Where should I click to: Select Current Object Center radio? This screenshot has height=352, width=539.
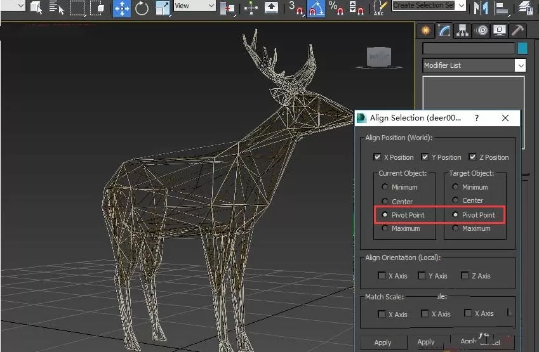click(385, 201)
